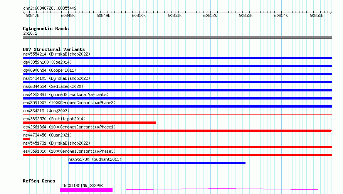
Task: Click the DGV Structural Variants track title
Action: [54, 49]
